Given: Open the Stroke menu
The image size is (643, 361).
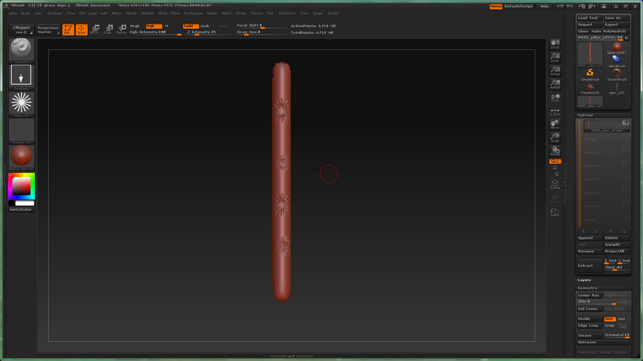Looking at the screenshot, I should pos(241,13).
